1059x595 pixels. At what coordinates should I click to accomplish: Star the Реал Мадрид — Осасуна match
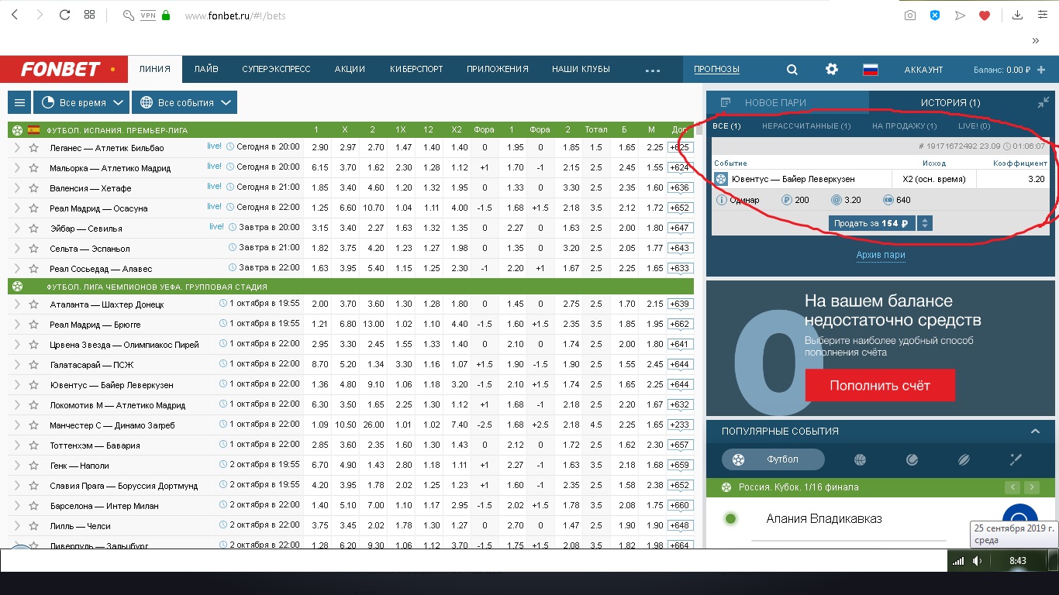33,208
